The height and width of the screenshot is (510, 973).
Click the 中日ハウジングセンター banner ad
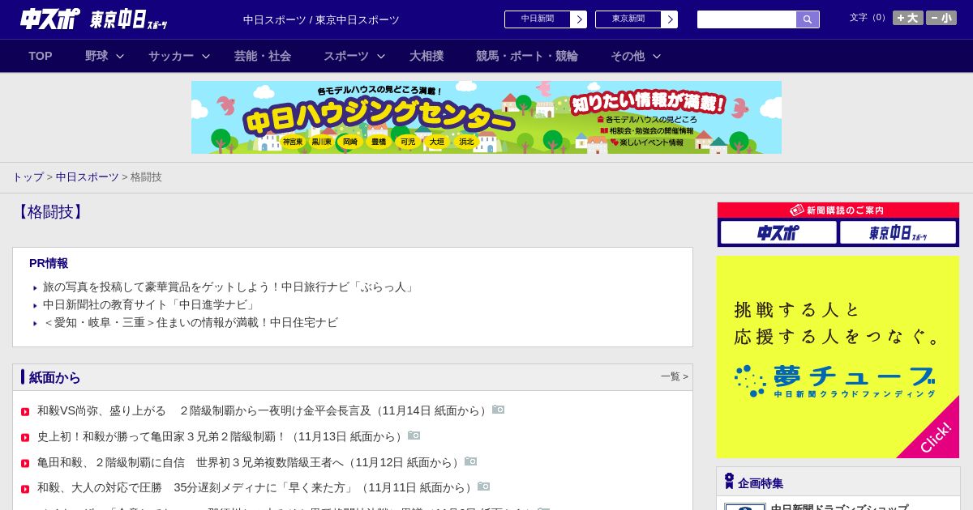pyautogui.click(x=486, y=117)
